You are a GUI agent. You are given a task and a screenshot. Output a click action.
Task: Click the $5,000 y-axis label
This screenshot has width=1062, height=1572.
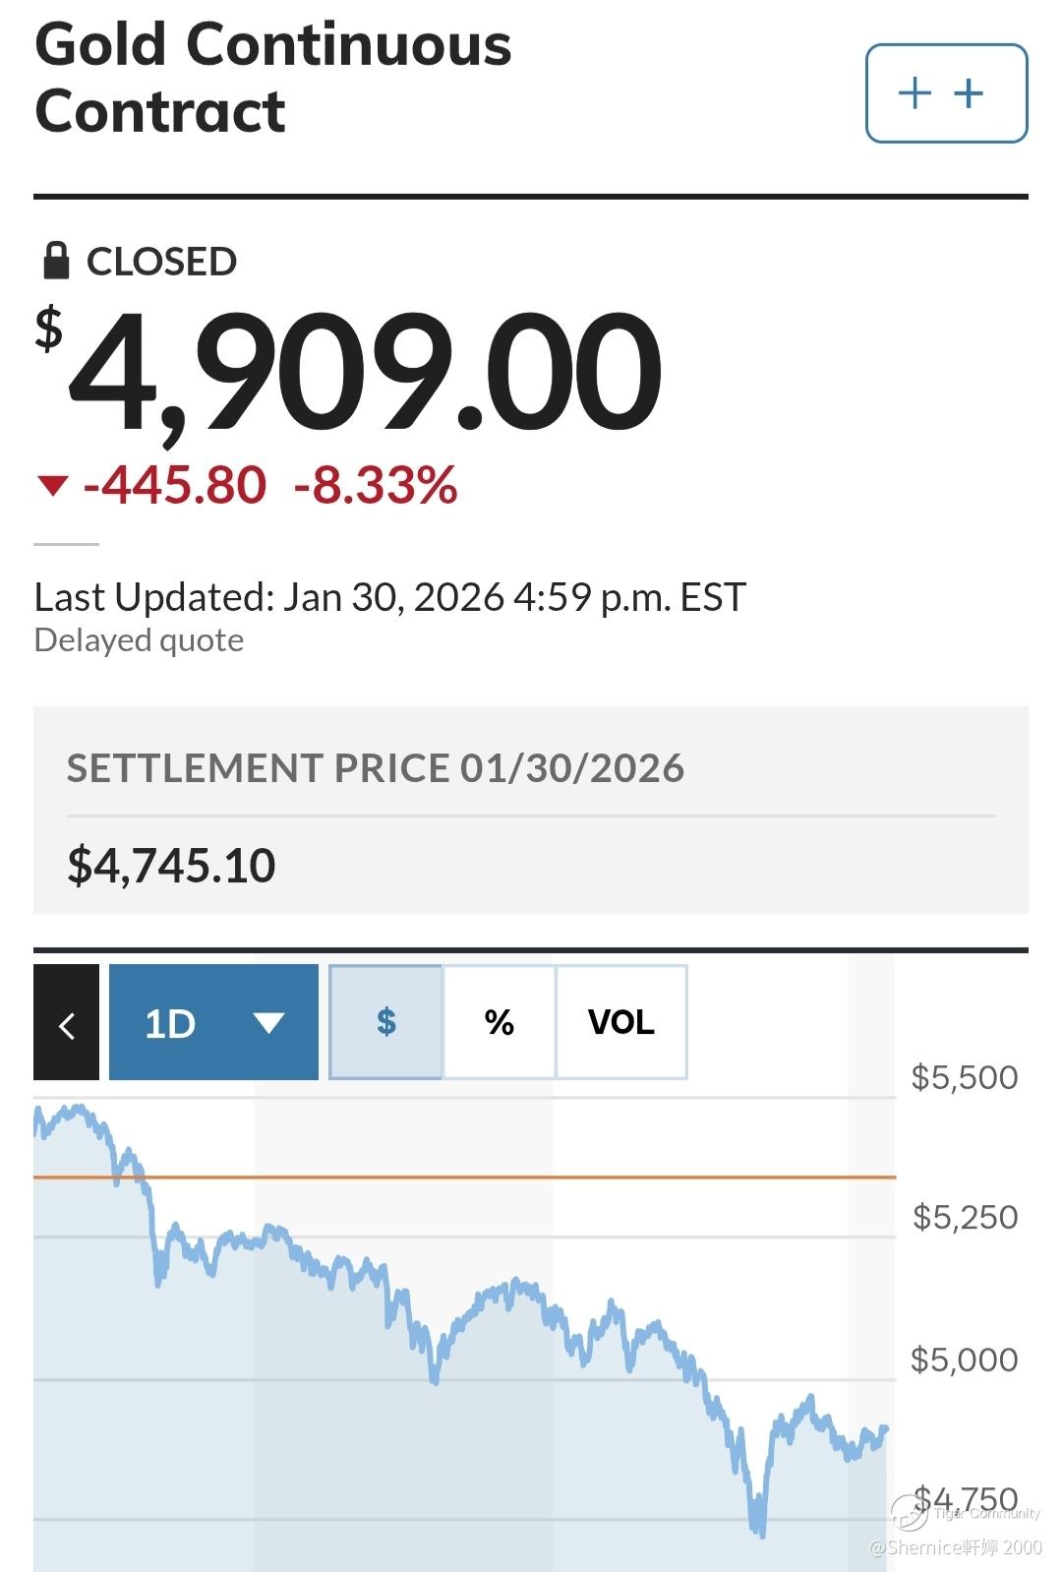tap(964, 1360)
